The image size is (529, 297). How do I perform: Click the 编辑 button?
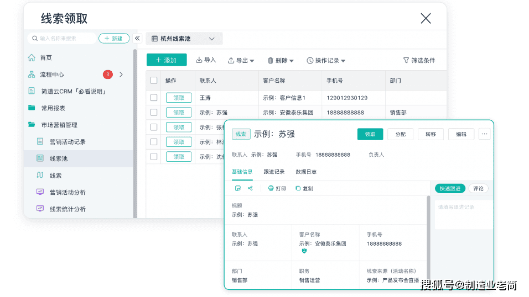[461, 134]
